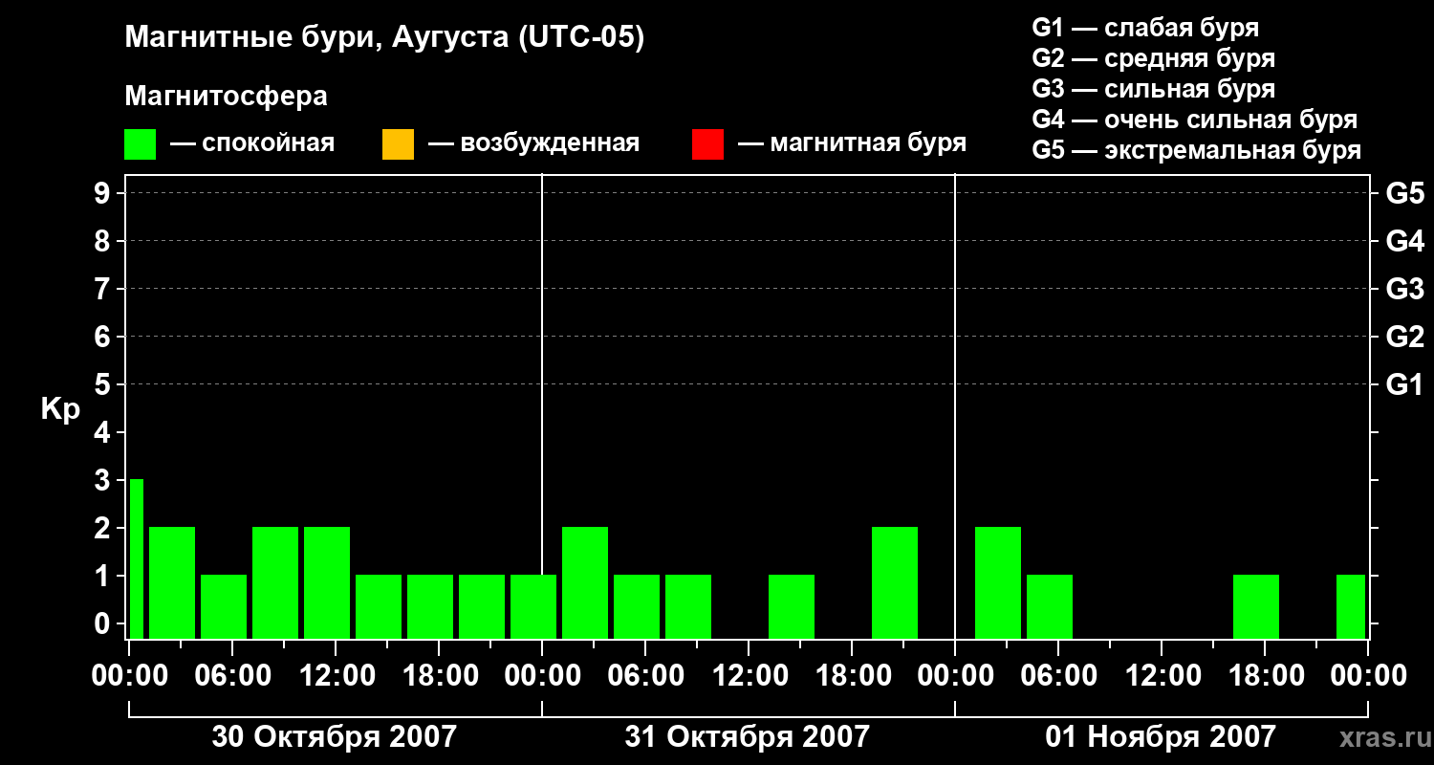Click the '18:00' time label under 31 October
The width and height of the screenshot is (1434, 765).
click(x=852, y=676)
